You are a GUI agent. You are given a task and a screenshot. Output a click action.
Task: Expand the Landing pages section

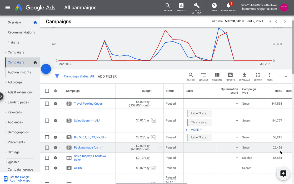5,102
